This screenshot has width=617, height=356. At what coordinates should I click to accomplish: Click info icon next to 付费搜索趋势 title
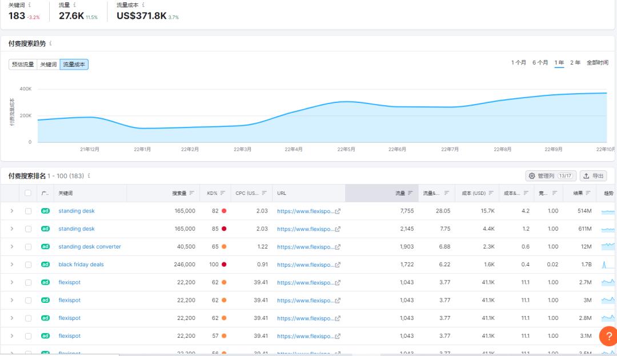pyautogui.click(x=51, y=43)
